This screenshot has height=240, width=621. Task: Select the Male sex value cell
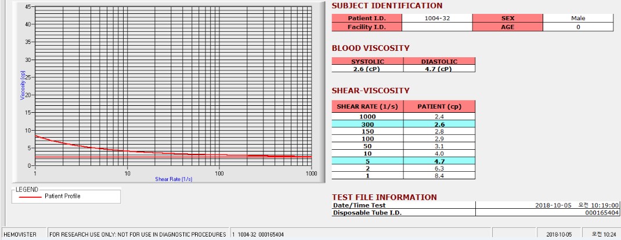578,18
